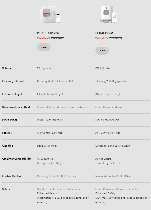
Task: Click the Entrance Height row label
Action: [x=12, y=94]
